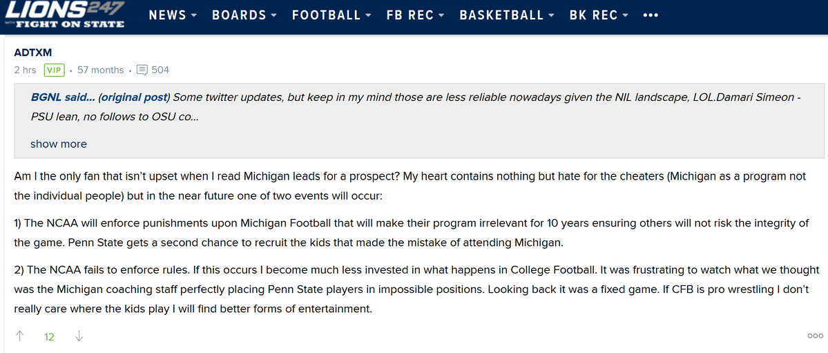The image size is (828, 353).
Task: Expand the BOARDS dropdown menu
Action: click(244, 15)
